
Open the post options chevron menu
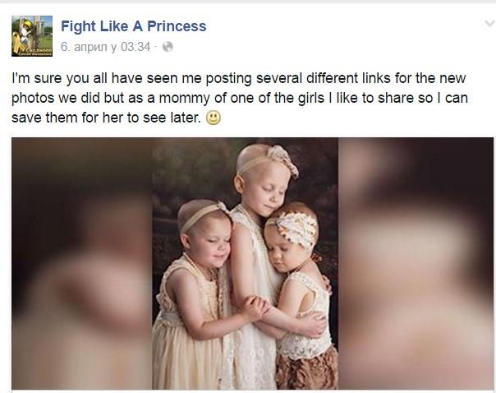(x=489, y=24)
